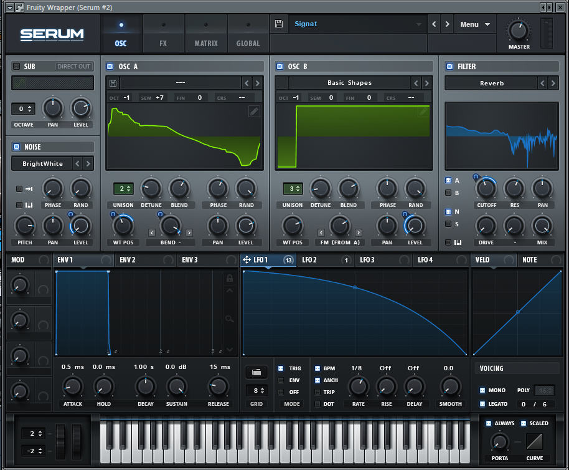Go to next OSC B wavetable
The width and height of the screenshot is (569, 470).
click(427, 83)
